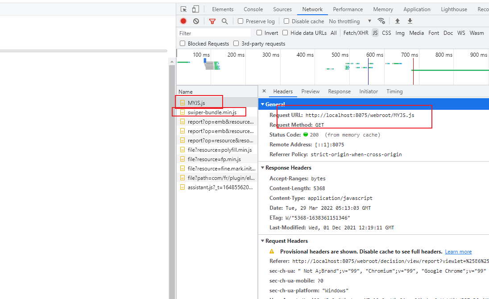Clear the network log

(196, 21)
